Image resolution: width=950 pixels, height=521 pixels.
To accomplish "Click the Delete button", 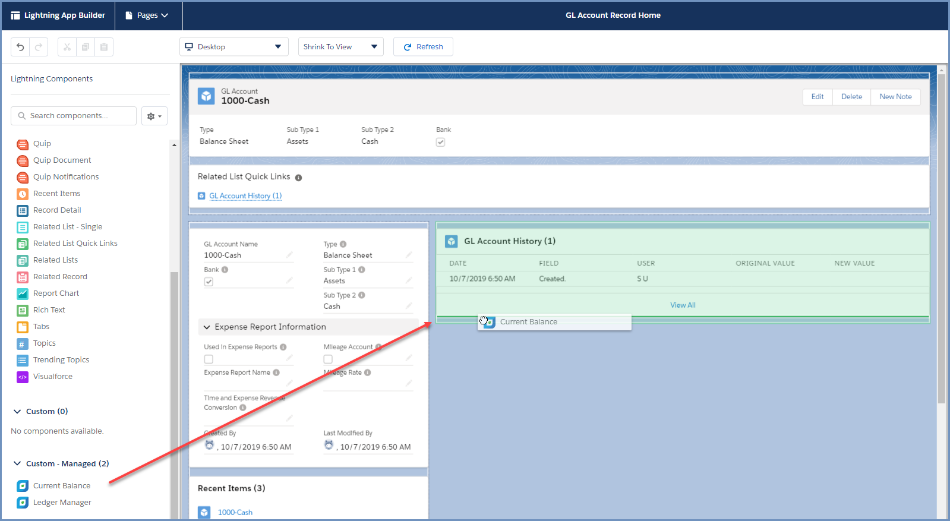I will (851, 97).
